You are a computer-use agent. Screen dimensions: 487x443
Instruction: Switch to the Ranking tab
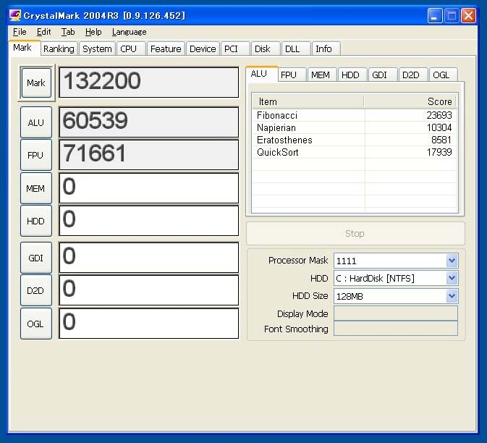coord(59,49)
